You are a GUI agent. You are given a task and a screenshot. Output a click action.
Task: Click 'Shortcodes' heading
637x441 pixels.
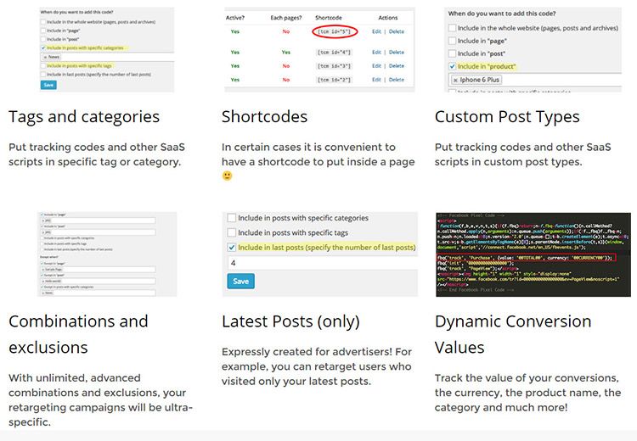click(264, 117)
